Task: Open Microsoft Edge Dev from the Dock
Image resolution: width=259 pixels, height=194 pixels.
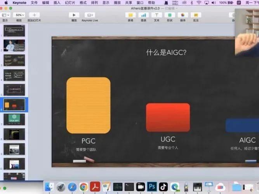Action: pos(175,187)
